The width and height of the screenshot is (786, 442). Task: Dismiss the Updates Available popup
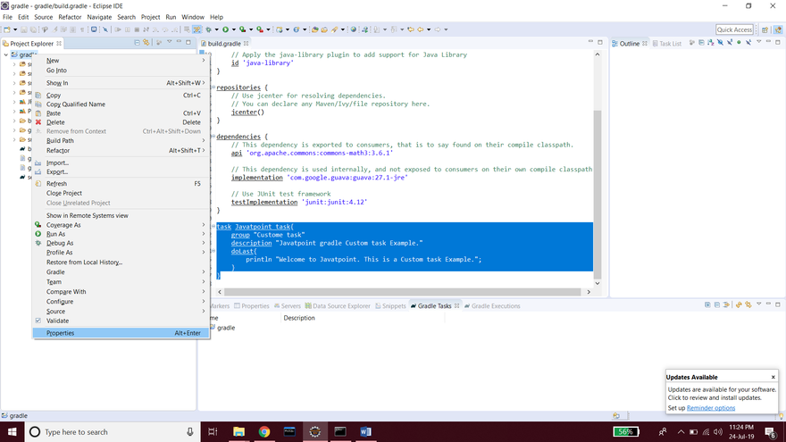(x=773, y=377)
